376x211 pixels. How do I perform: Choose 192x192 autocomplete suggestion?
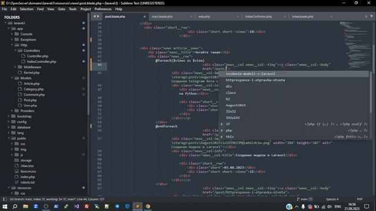pos(294,118)
